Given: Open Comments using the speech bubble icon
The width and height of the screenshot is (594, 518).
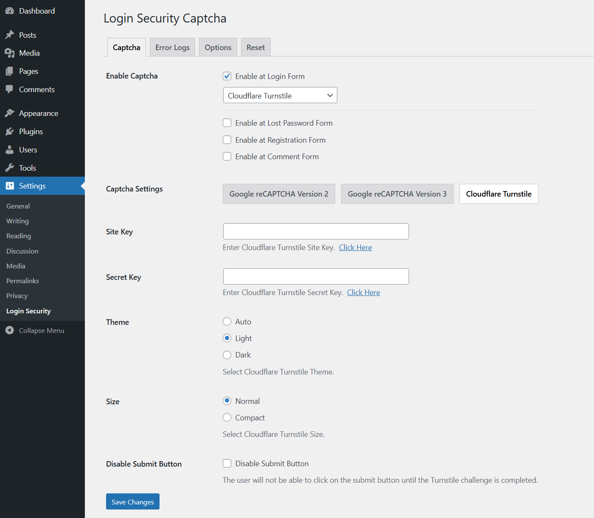Looking at the screenshot, I should [10, 89].
